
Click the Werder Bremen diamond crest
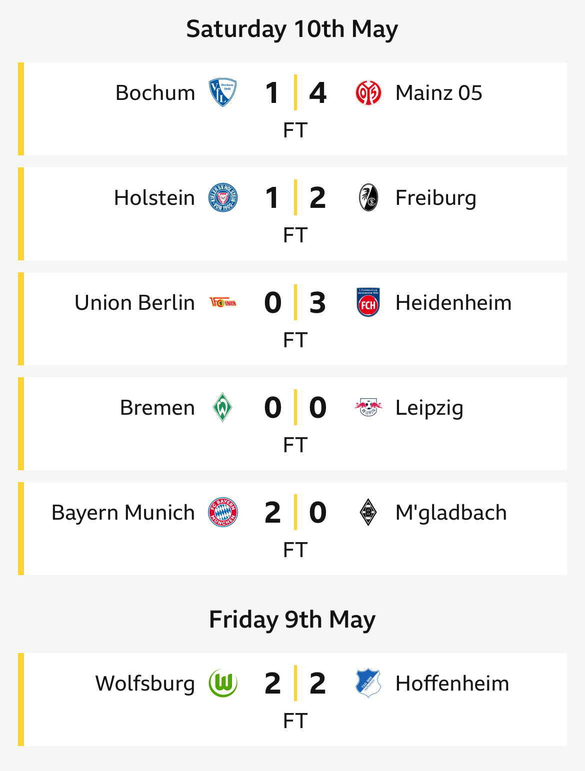click(222, 407)
